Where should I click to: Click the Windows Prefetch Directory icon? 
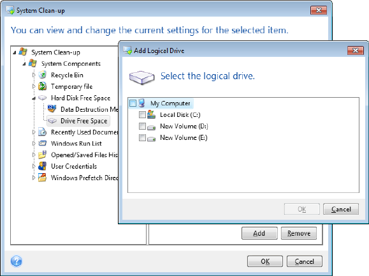(42, 178)
